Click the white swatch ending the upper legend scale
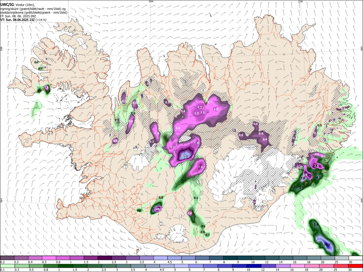Screen dimensions: 363x272 [356, 258]
